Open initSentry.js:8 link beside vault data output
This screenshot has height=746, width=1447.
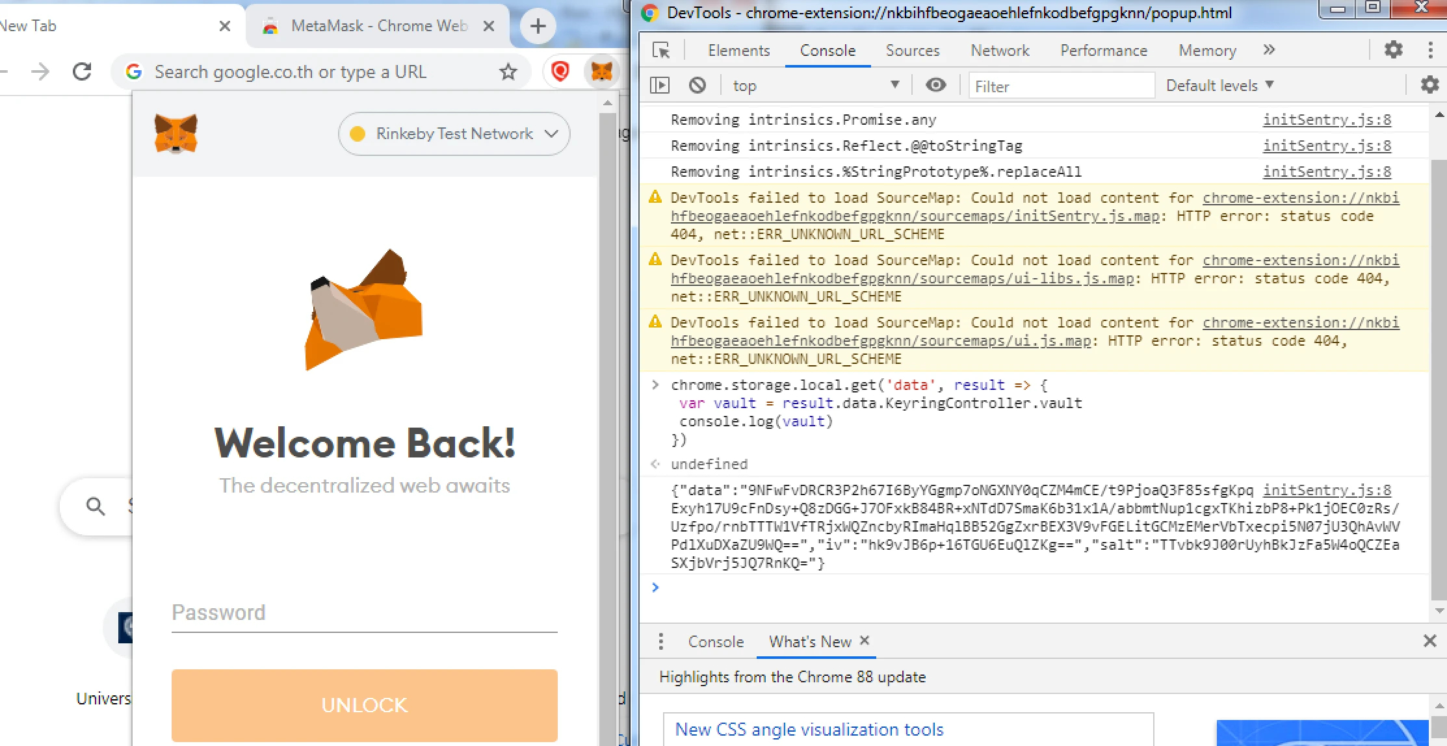click(1327, 490)
